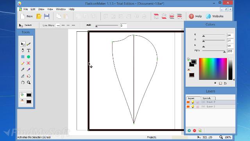Toggle Layer 1 visibility light bulb
250x141 pixels.
coord(193,107)
